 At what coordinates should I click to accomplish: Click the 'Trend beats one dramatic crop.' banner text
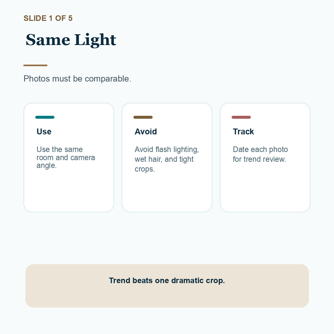click(x=167, y=281)
